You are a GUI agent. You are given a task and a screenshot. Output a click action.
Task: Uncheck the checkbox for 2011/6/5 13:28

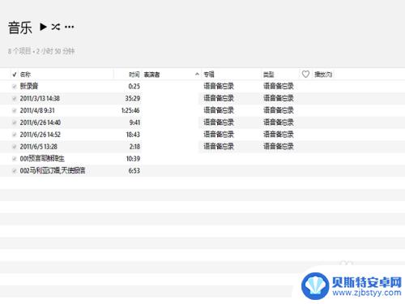(15, 147)
